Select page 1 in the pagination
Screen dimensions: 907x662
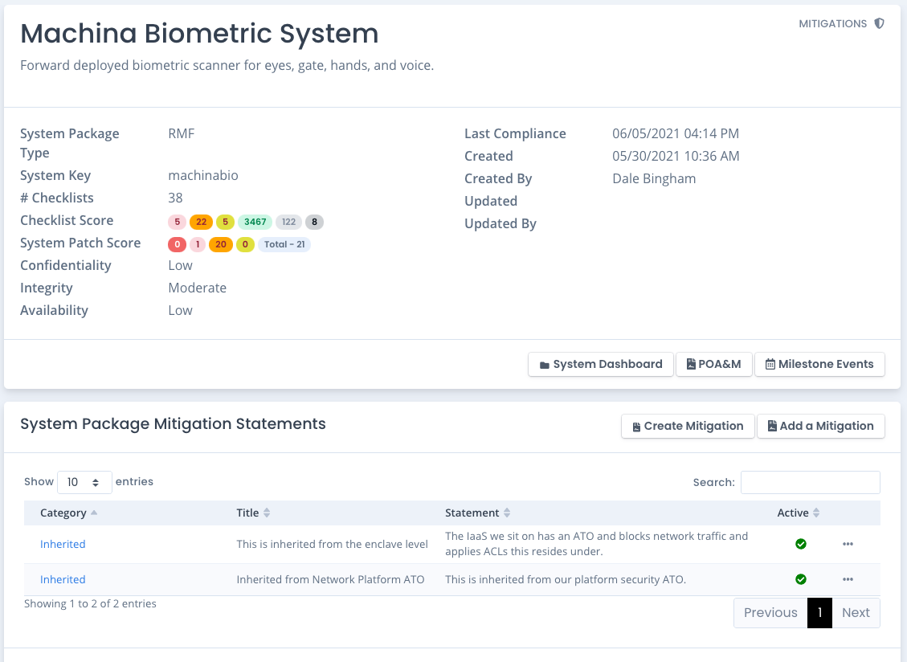819,612
